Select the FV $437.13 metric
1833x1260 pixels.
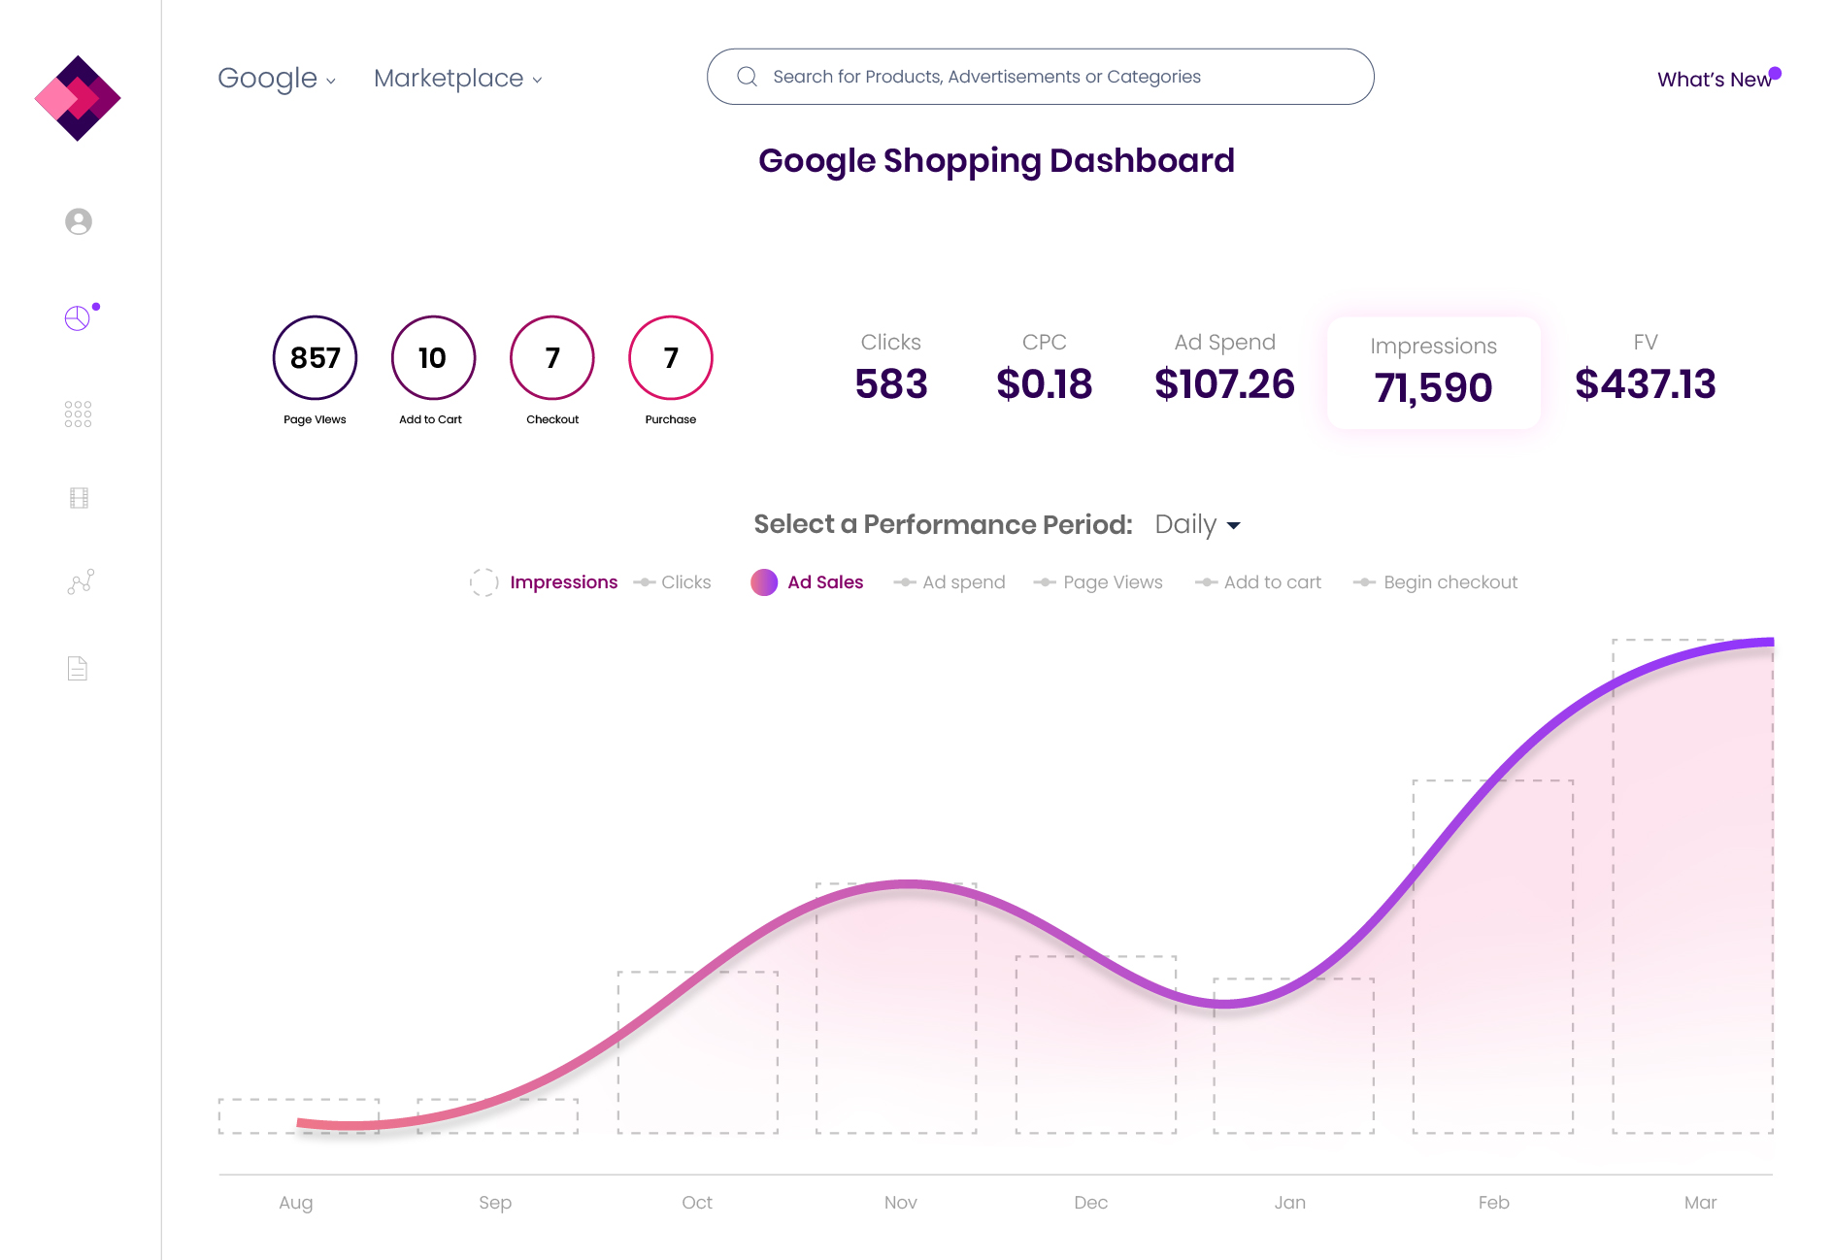pos(1646,368)
